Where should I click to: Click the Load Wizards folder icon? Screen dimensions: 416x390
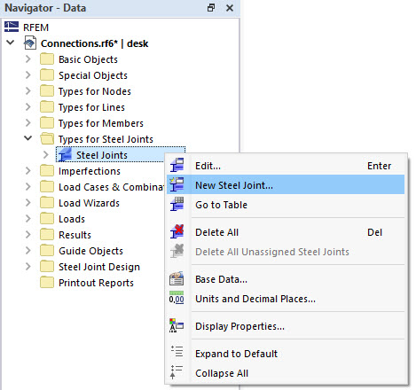(x=47, y=203)
